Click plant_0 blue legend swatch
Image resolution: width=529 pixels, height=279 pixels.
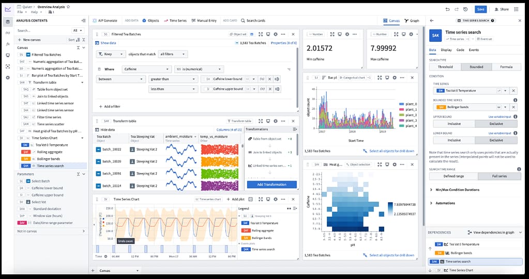coord(402,104)
